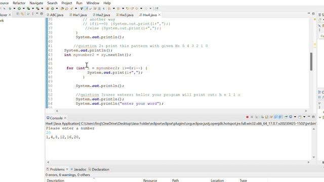
Task: Switch to Hw1.java editor tab
Action: [x=78, y=15]
